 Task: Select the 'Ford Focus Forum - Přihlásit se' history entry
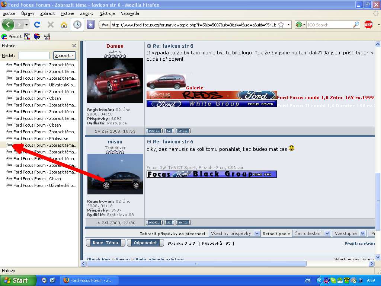tap(41, 139)
